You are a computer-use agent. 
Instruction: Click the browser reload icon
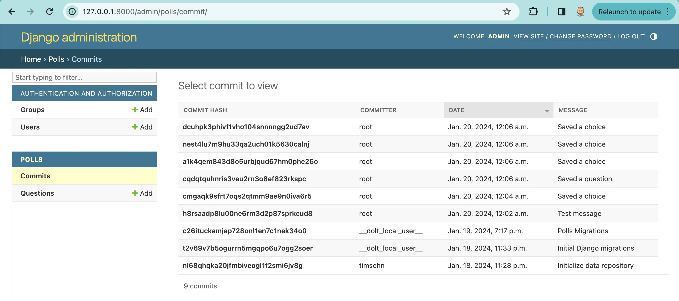(x=49, y=12)
